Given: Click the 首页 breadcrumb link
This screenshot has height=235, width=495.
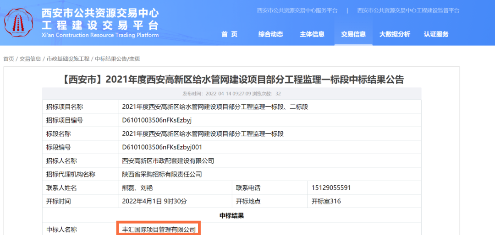Looking at the screenshot, I should coord(9,59).
